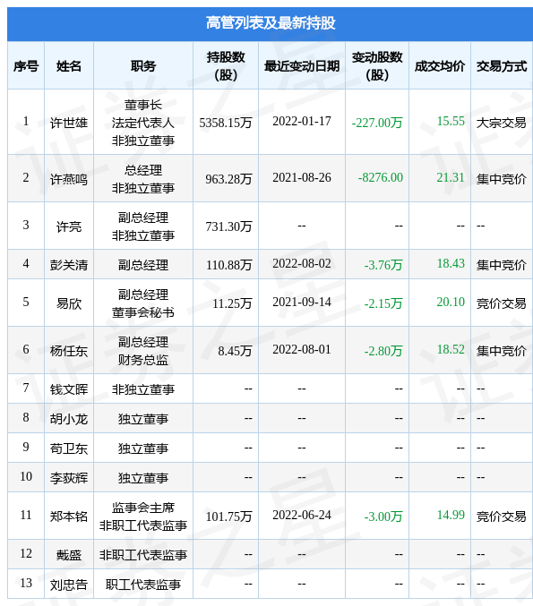
Task: Select the change value -8276.00
Action: [x=381, y=178]
